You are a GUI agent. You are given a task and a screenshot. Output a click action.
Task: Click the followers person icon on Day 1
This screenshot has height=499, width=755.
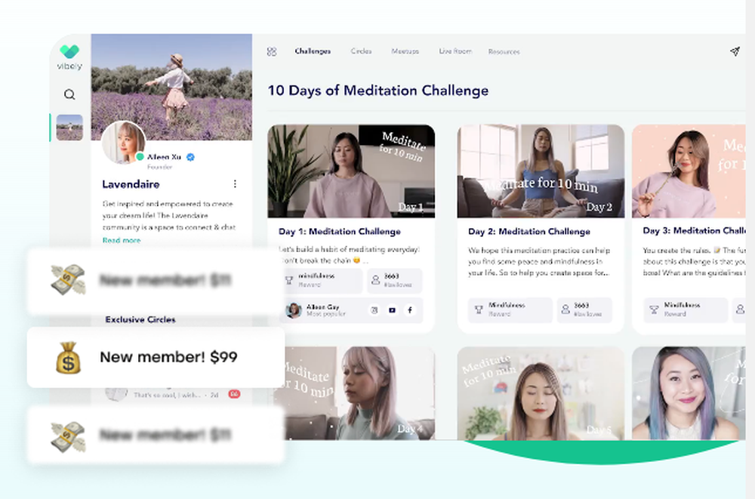375,280
